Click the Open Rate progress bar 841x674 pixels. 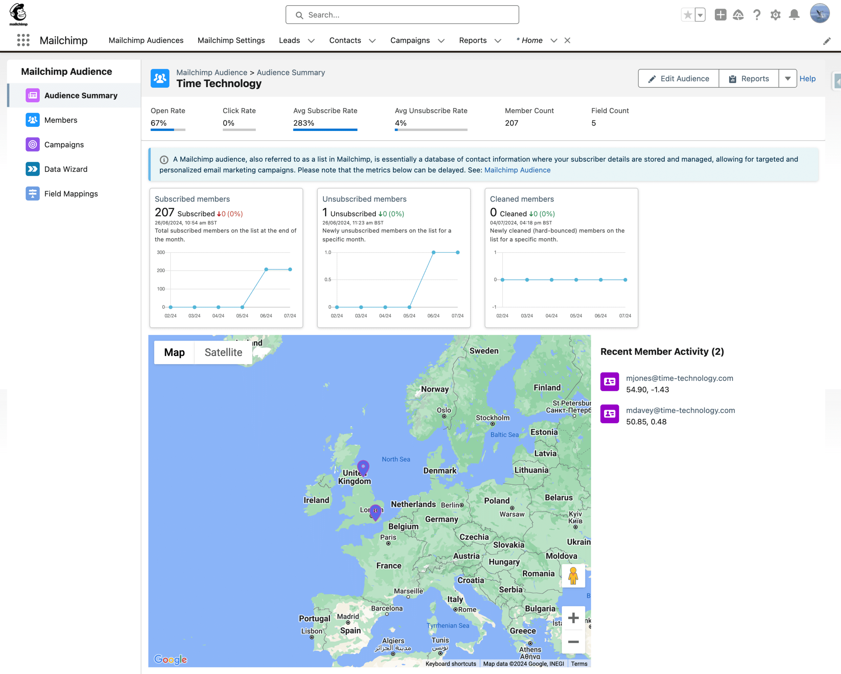(168, 130)
